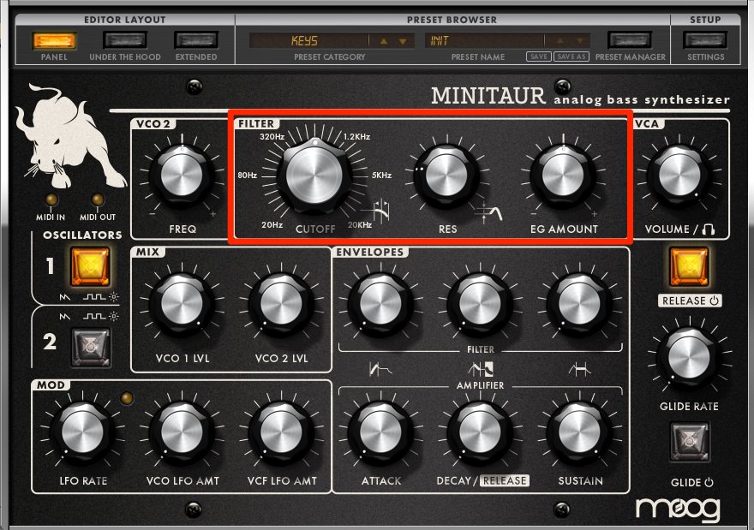Switch editor layout to Panel view
This screenshot has height=530, width=754.
[54, 40]
